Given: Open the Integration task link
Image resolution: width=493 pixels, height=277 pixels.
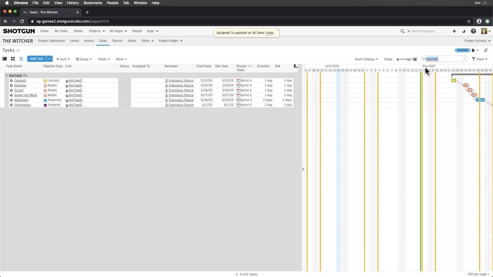Looking at the screenshot, I should point(22,105).
